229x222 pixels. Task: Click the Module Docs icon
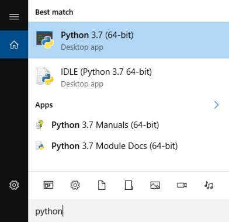[40, 145]
